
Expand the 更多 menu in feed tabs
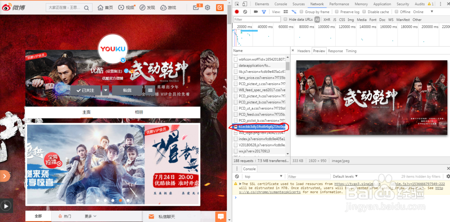[90, 216]
